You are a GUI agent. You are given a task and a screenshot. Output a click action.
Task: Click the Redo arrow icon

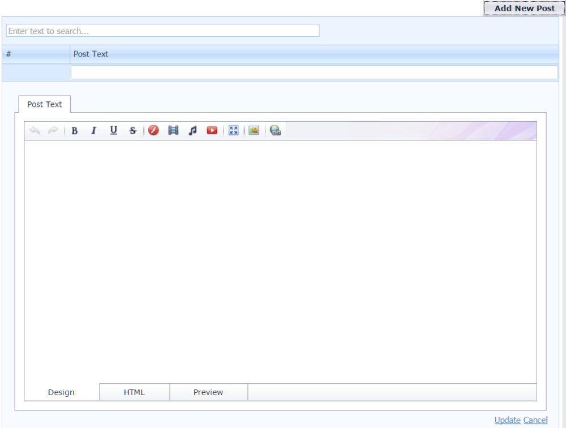pyautogui.click(x=53, y=130)
